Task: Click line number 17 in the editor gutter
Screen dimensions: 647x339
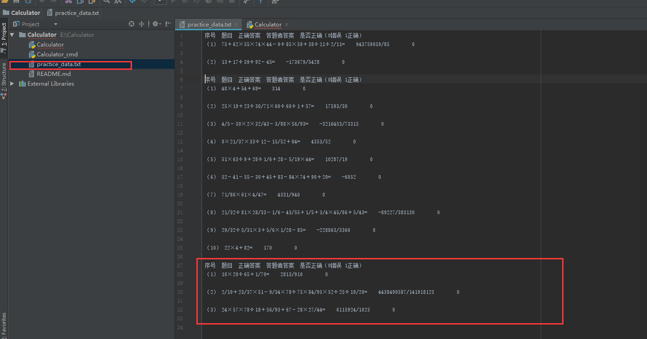Action: coord(180,177)
